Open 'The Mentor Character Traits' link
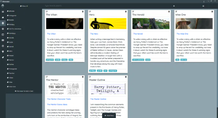Viewport: 218px width, 118px height. [x=59, y=99]
